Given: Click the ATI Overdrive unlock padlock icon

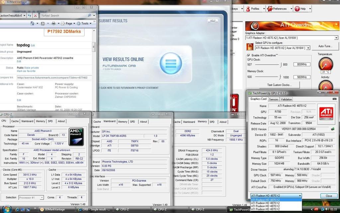Looking at the screenshot, I should 250,47.
